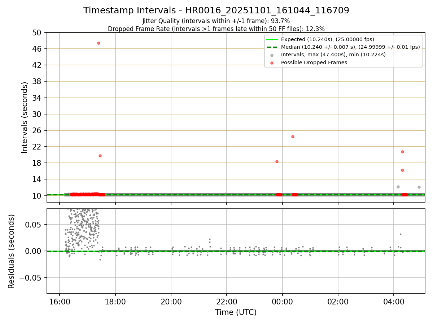Click the plot title 'Timestamp Intervals - HR0016_20251101_161044_116709'
The height and width of the screenshot is (325, 433).
[216, 10]
